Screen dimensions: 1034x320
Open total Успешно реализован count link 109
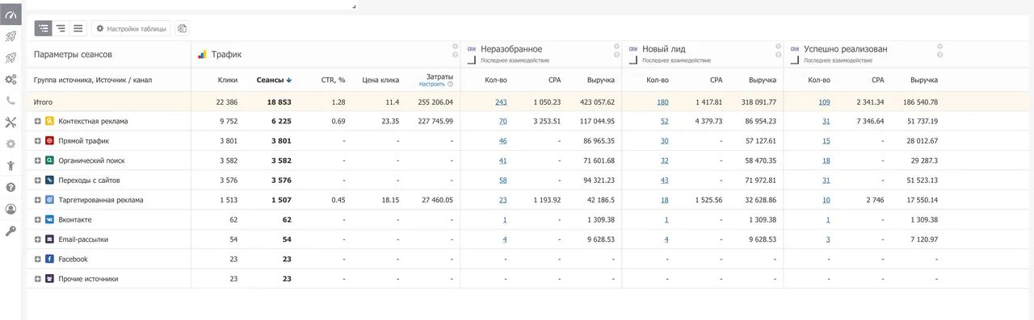click(824, 102)
